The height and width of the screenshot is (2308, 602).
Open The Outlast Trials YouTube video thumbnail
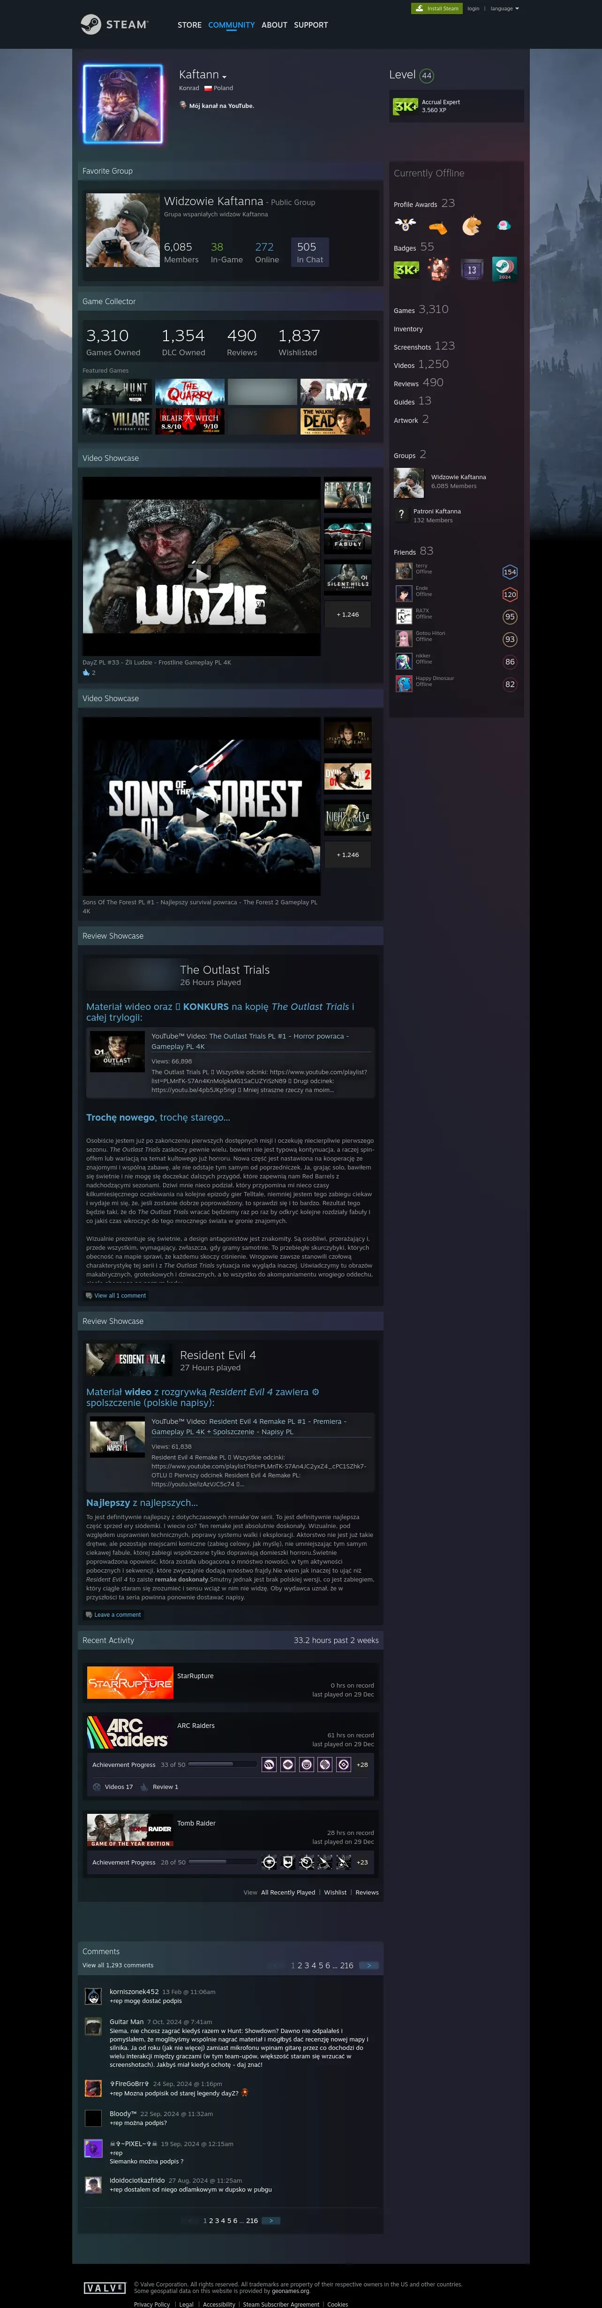pos(117,1052)
